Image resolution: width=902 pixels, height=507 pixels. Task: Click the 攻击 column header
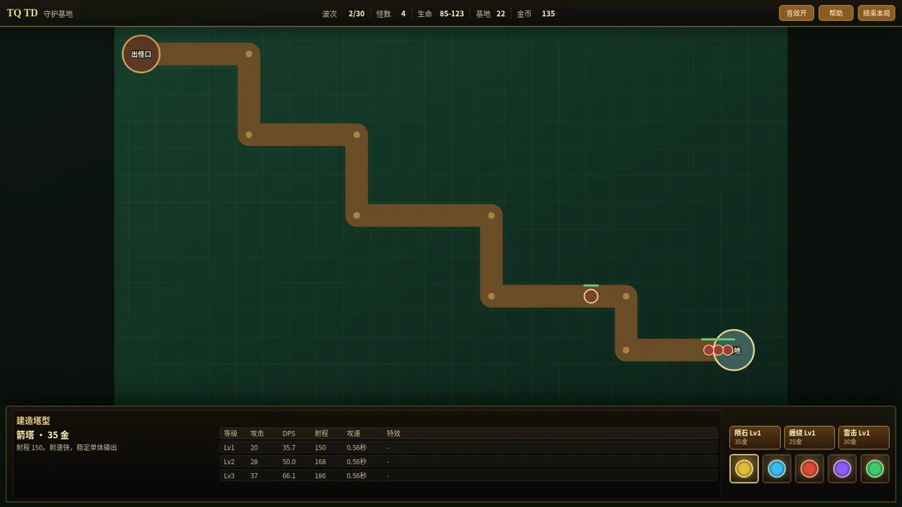[x=257, y=434]
